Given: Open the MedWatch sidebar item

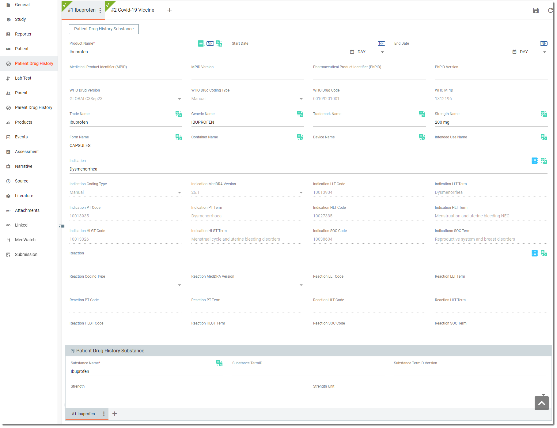Looking at the screenshot, I should (25, 240).
